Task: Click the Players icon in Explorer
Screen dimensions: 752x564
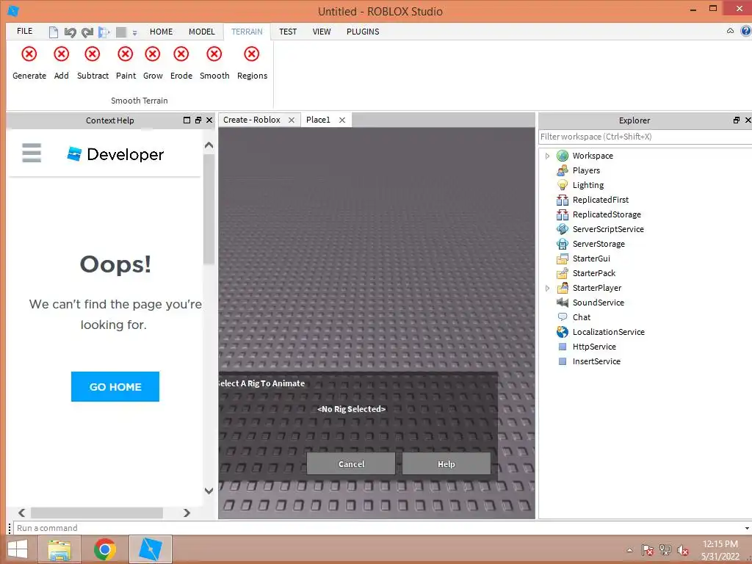Action: point(563,170)
